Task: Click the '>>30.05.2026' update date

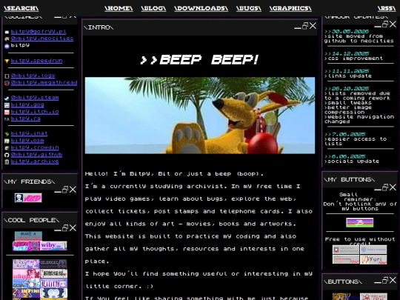Action: 347,31
